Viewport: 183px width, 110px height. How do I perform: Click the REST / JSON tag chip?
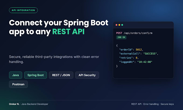coord(61,75)
